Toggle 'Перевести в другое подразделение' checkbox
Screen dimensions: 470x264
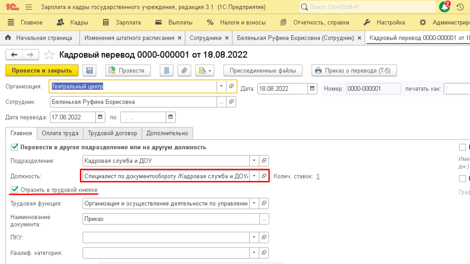click(15, 147)
